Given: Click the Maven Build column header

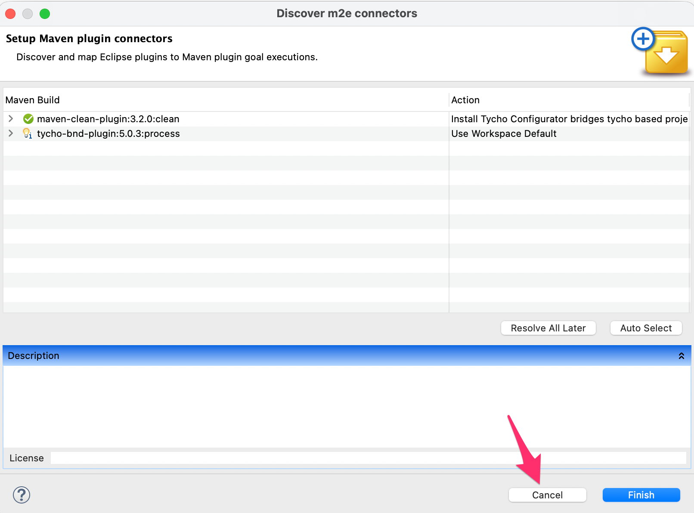Looking at the screenshot, I should pos(226,100).
